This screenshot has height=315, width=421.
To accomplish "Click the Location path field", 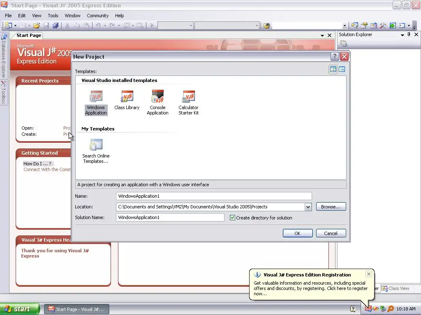I will point(210,207).
